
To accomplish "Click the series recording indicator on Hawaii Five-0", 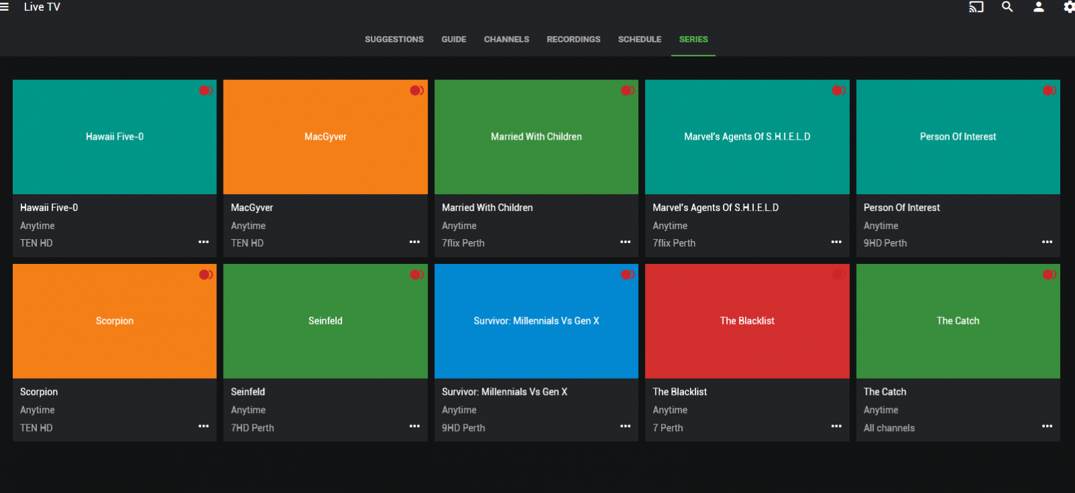I will pyautogui.click(x=206, y=90).
